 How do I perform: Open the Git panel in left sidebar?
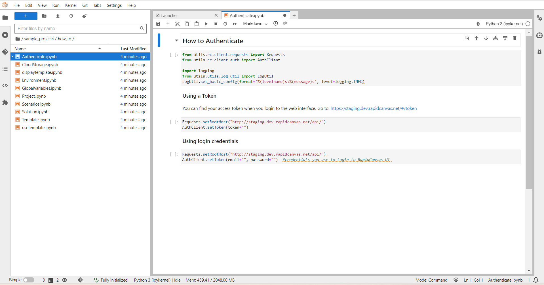[x=5, y=52]
